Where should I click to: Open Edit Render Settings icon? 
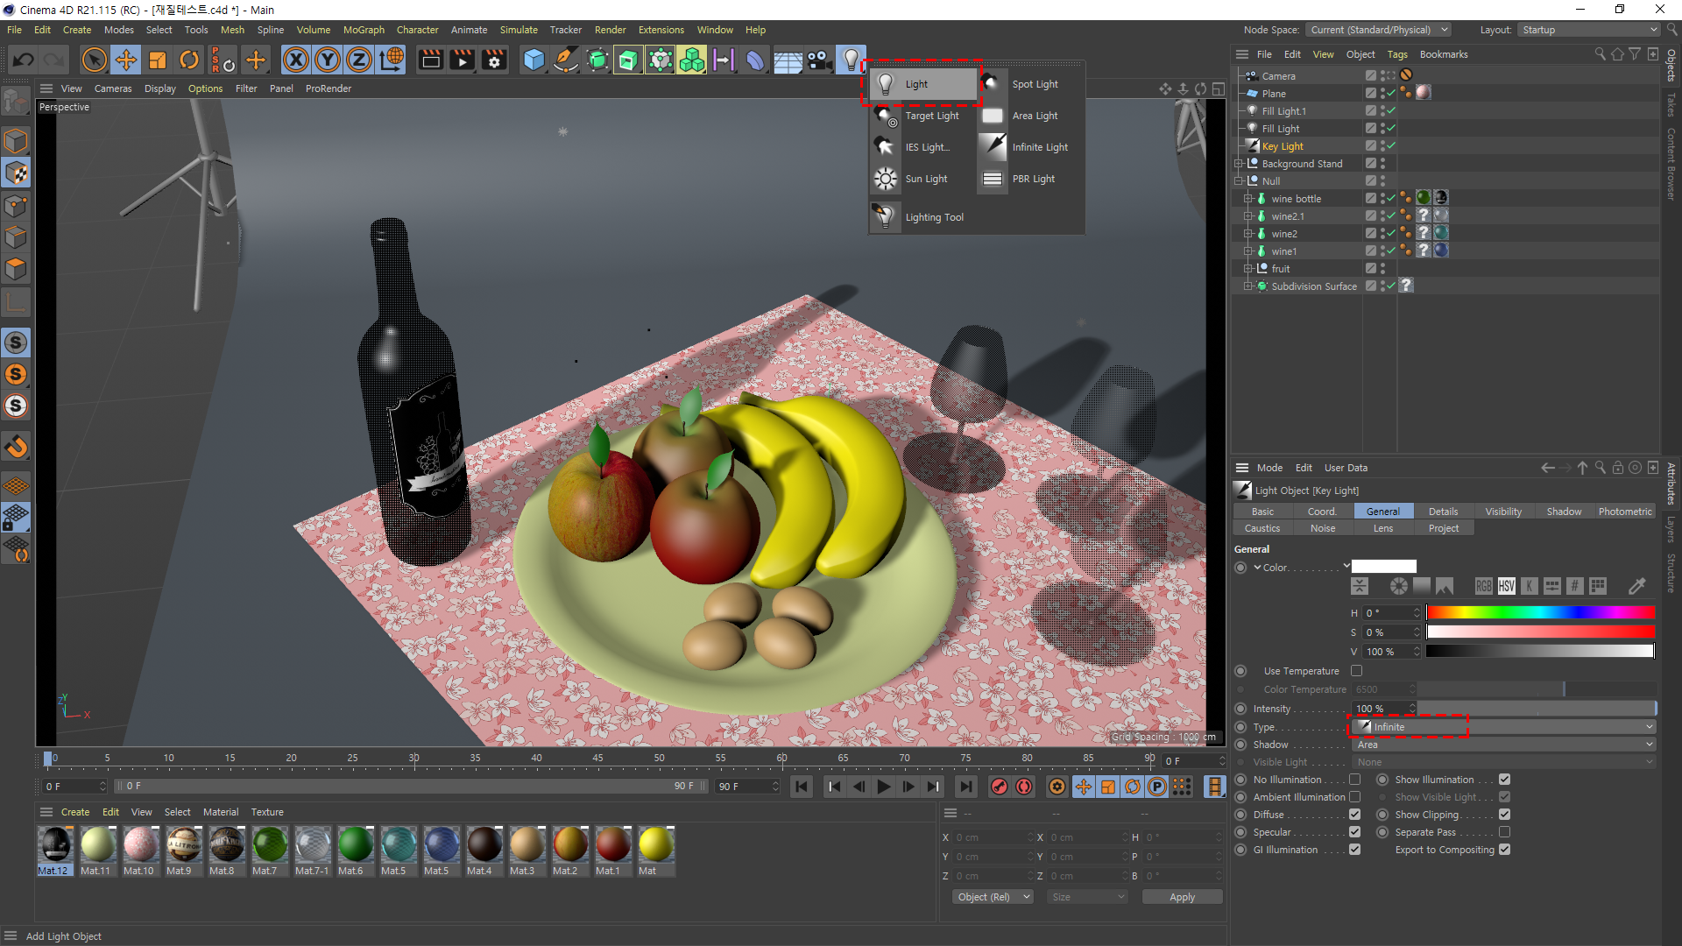pyautogui.click(x=494, y=60)
